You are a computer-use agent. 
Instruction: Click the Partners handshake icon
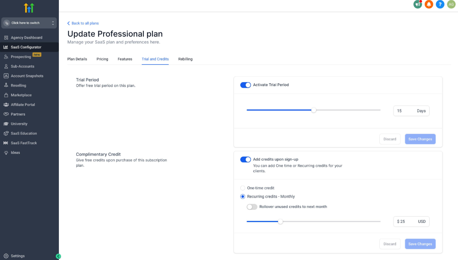click(x=6, y=114)
